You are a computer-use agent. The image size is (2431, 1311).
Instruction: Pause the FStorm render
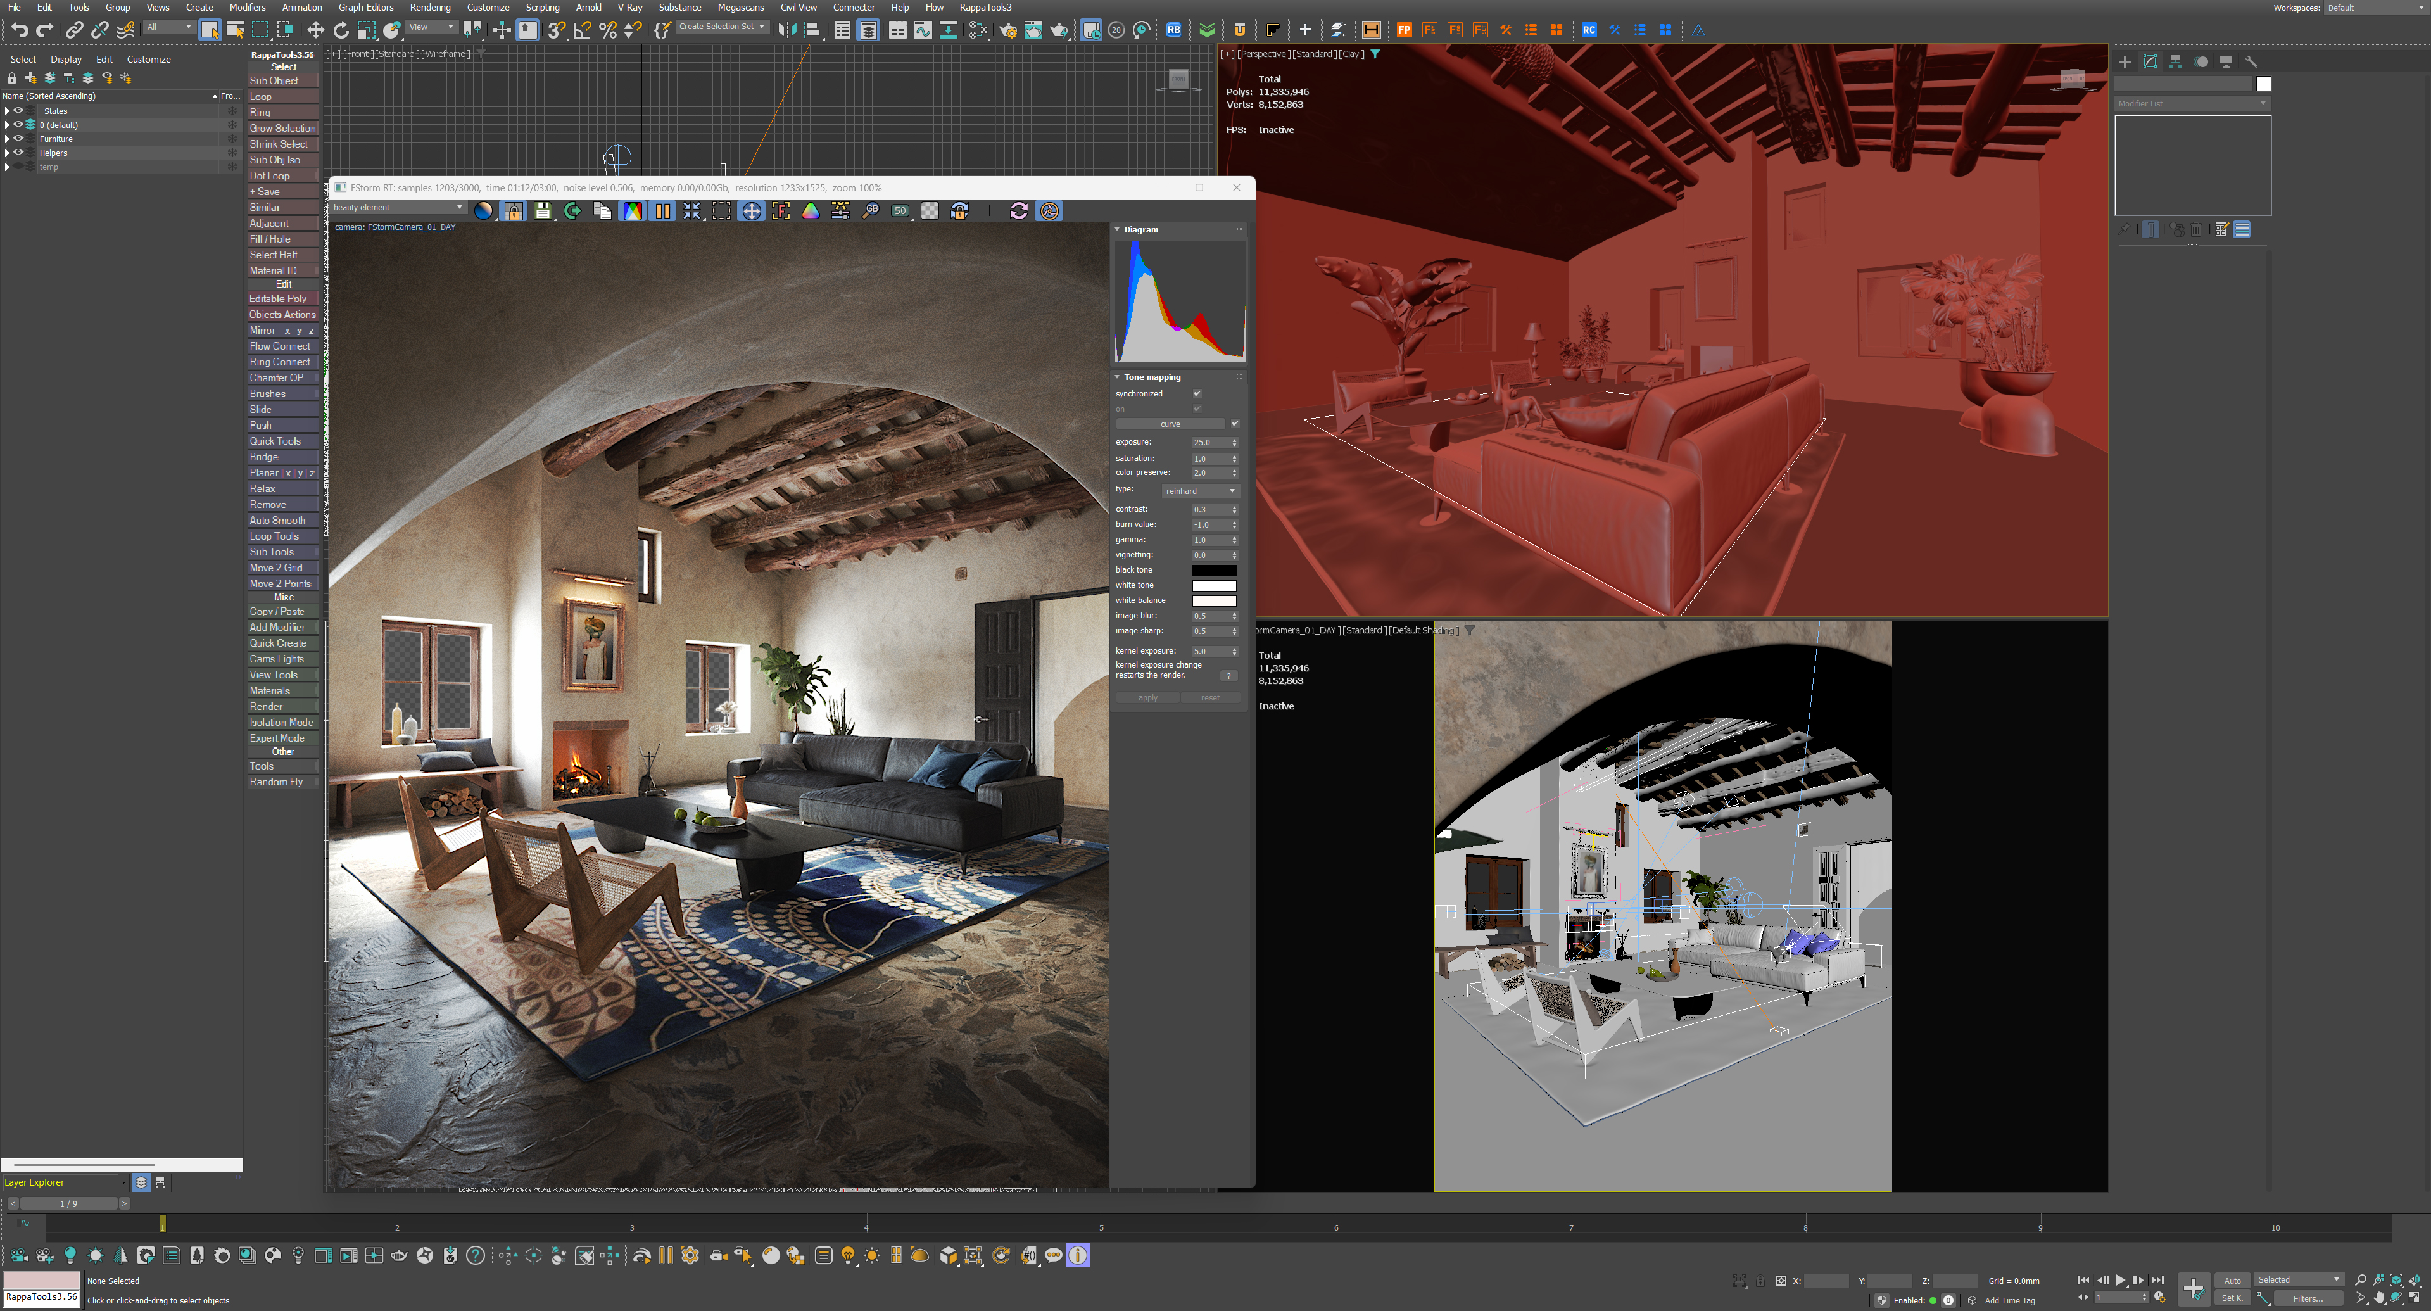pos(664,210)
